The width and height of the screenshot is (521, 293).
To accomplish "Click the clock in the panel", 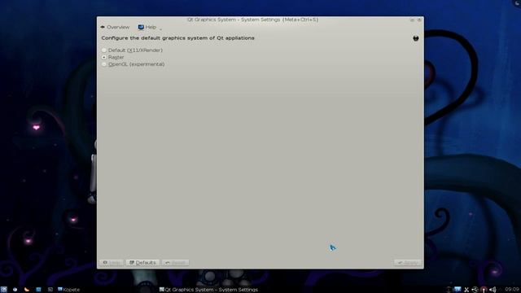I will point(512,290).
